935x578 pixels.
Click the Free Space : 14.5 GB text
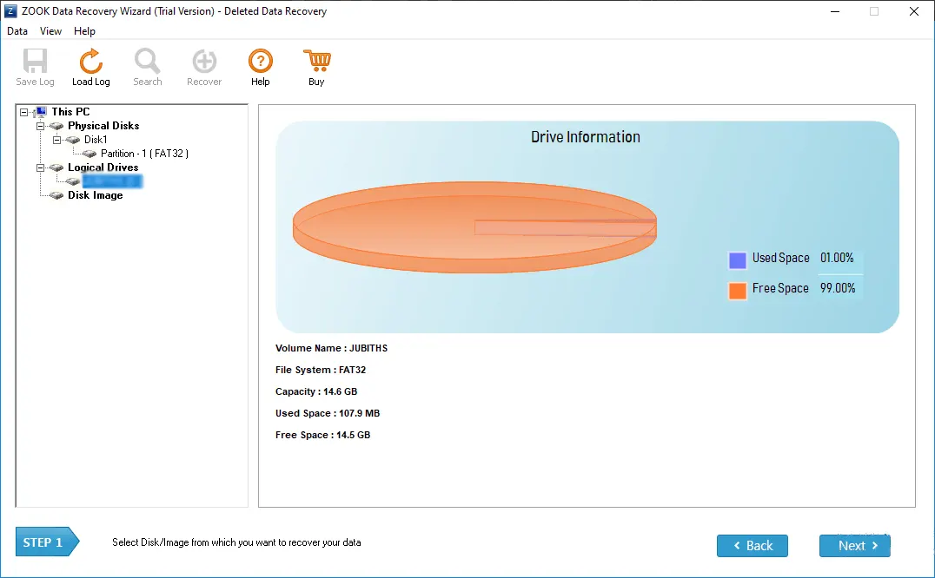[x=322, y=435]
